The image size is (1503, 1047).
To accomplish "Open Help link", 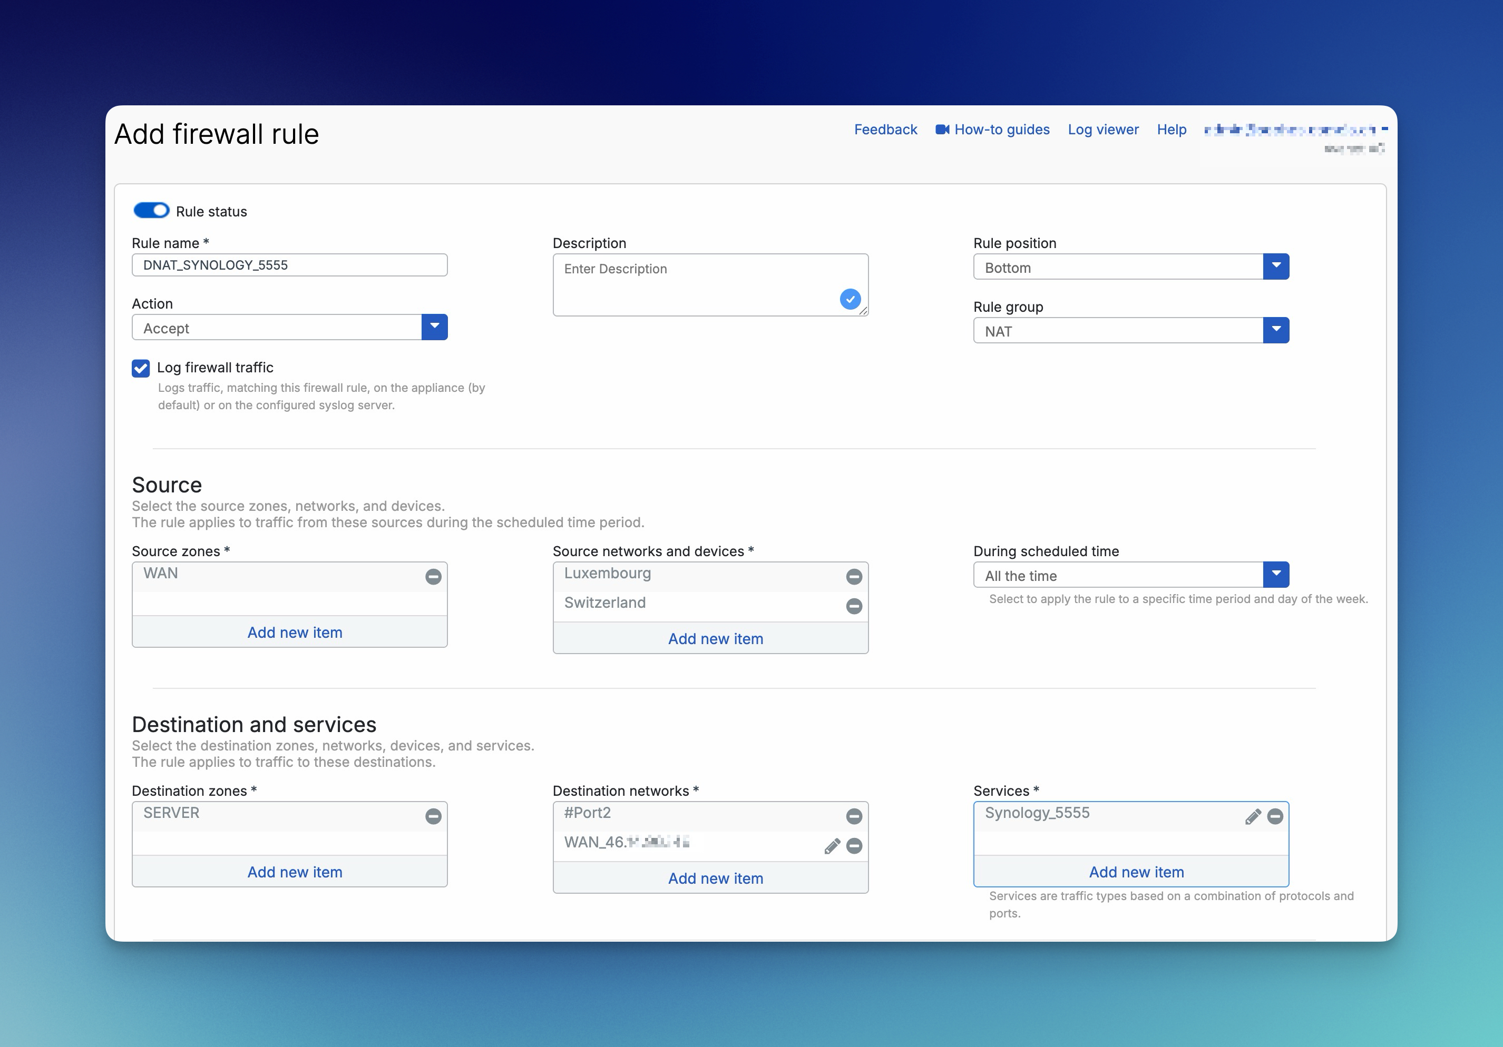I will point(1171,130).
